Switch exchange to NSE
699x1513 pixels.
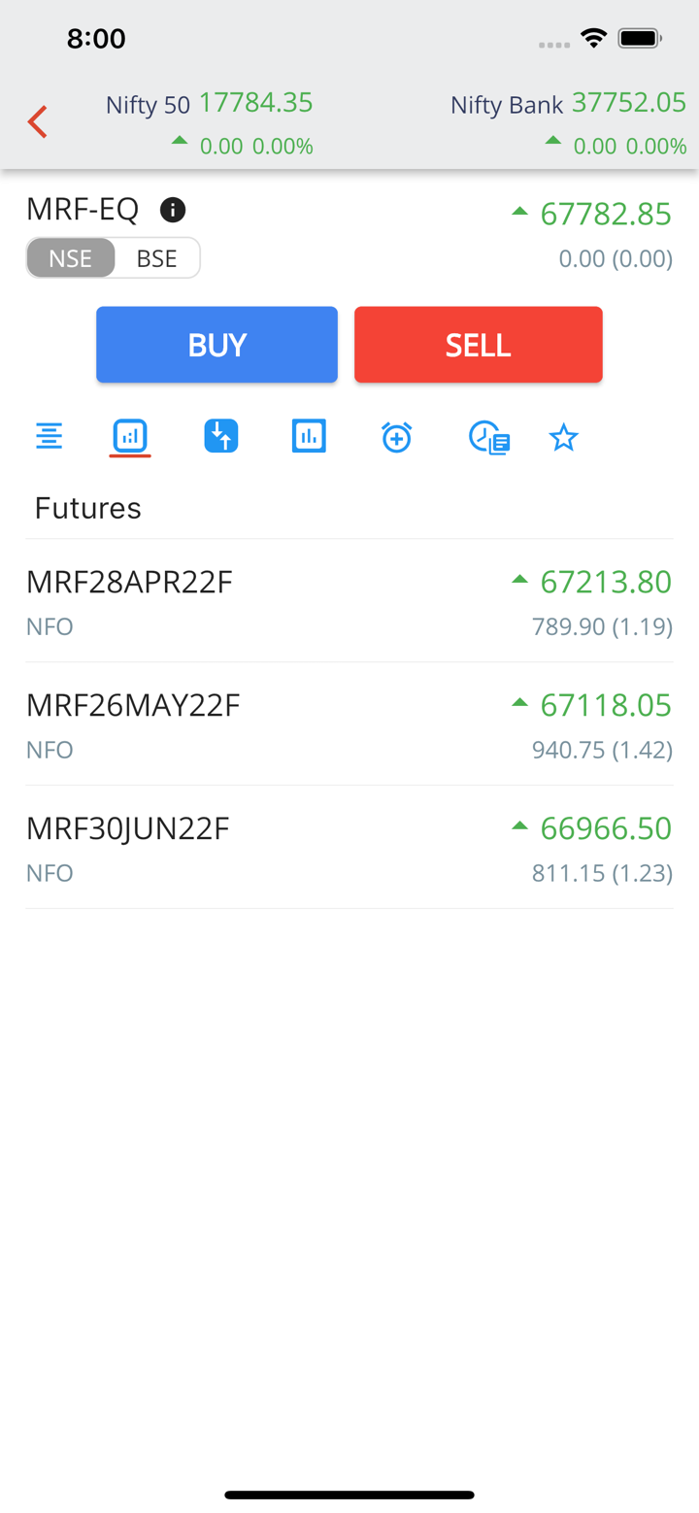[x=71, y=258]
